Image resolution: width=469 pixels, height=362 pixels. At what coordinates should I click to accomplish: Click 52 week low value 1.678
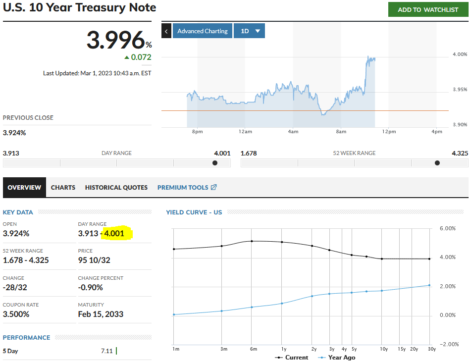point(249,153)
